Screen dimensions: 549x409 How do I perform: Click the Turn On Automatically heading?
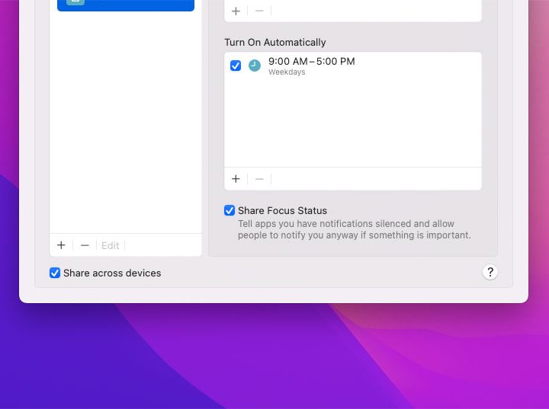click(x=275, y=43)
